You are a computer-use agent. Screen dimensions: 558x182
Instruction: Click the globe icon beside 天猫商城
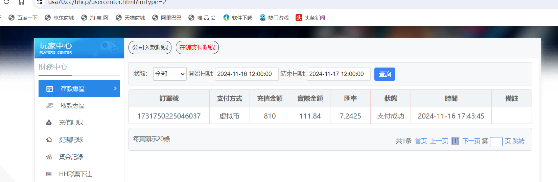(119, 18)
